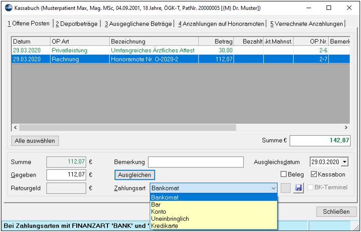Click the table scroll left arrow
Viewport: 361px width, 232px height.
tap(15, 127)
